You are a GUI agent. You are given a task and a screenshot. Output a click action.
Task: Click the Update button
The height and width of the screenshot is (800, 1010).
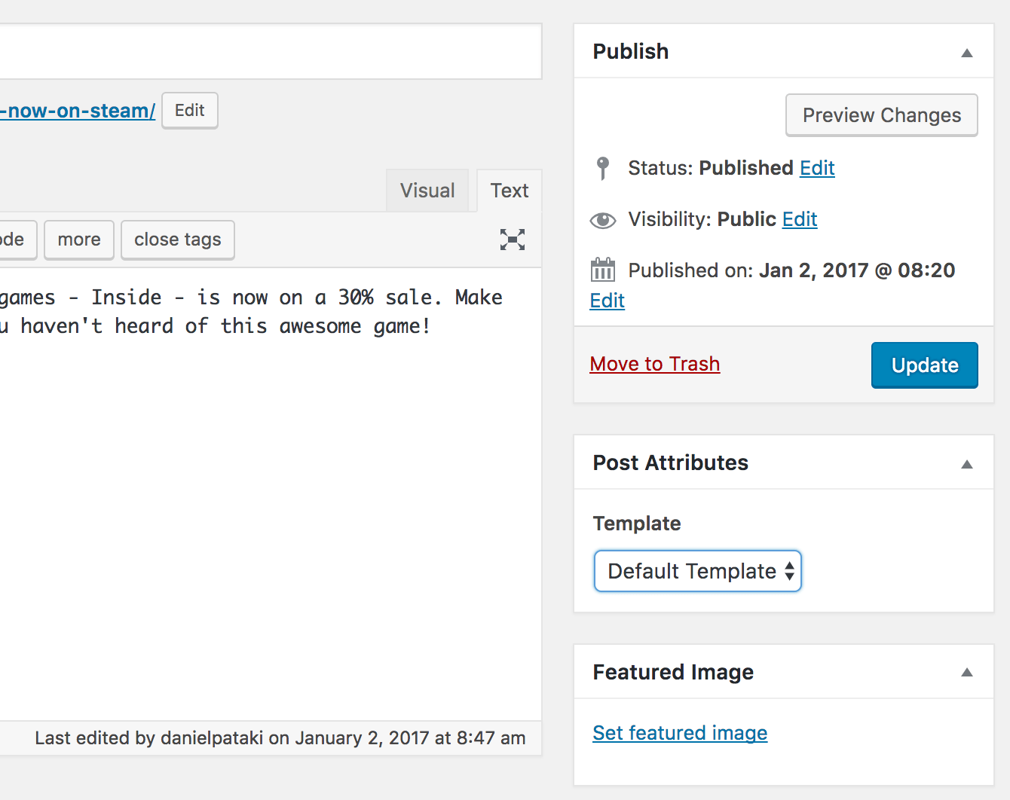pyautogui.click(x=924, y=365)
